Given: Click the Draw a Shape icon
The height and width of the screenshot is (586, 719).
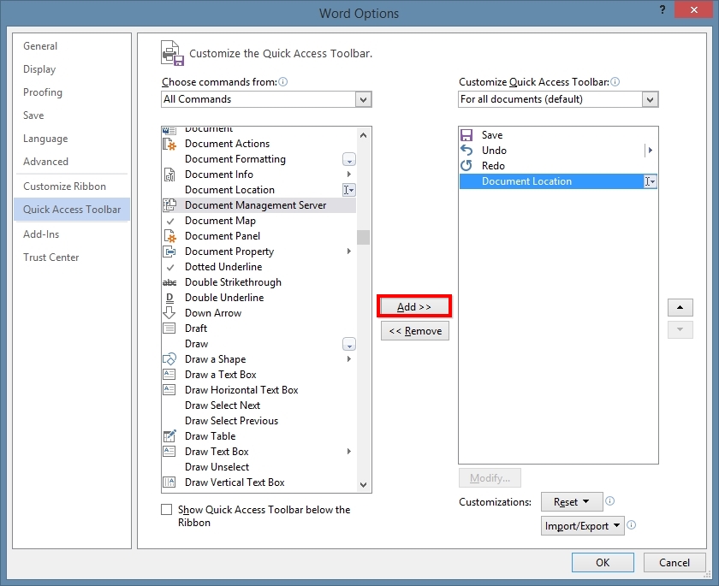Looking at the screenshot, I should tap(169, 359).
